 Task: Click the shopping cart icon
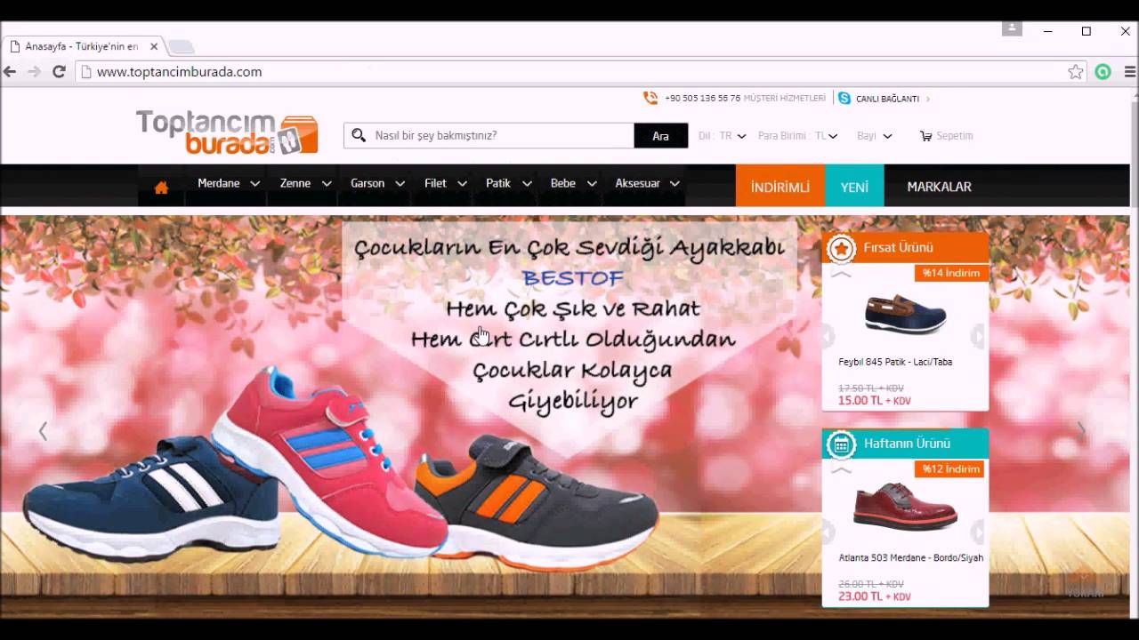[925, 136]
